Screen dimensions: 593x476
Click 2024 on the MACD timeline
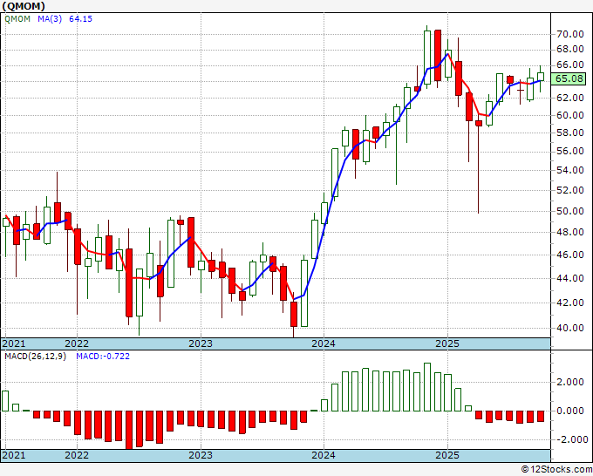[324, 455]
